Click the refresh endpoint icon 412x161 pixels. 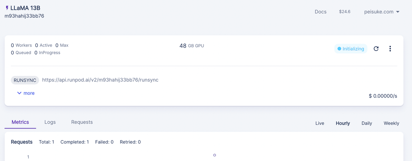[376, 49]
